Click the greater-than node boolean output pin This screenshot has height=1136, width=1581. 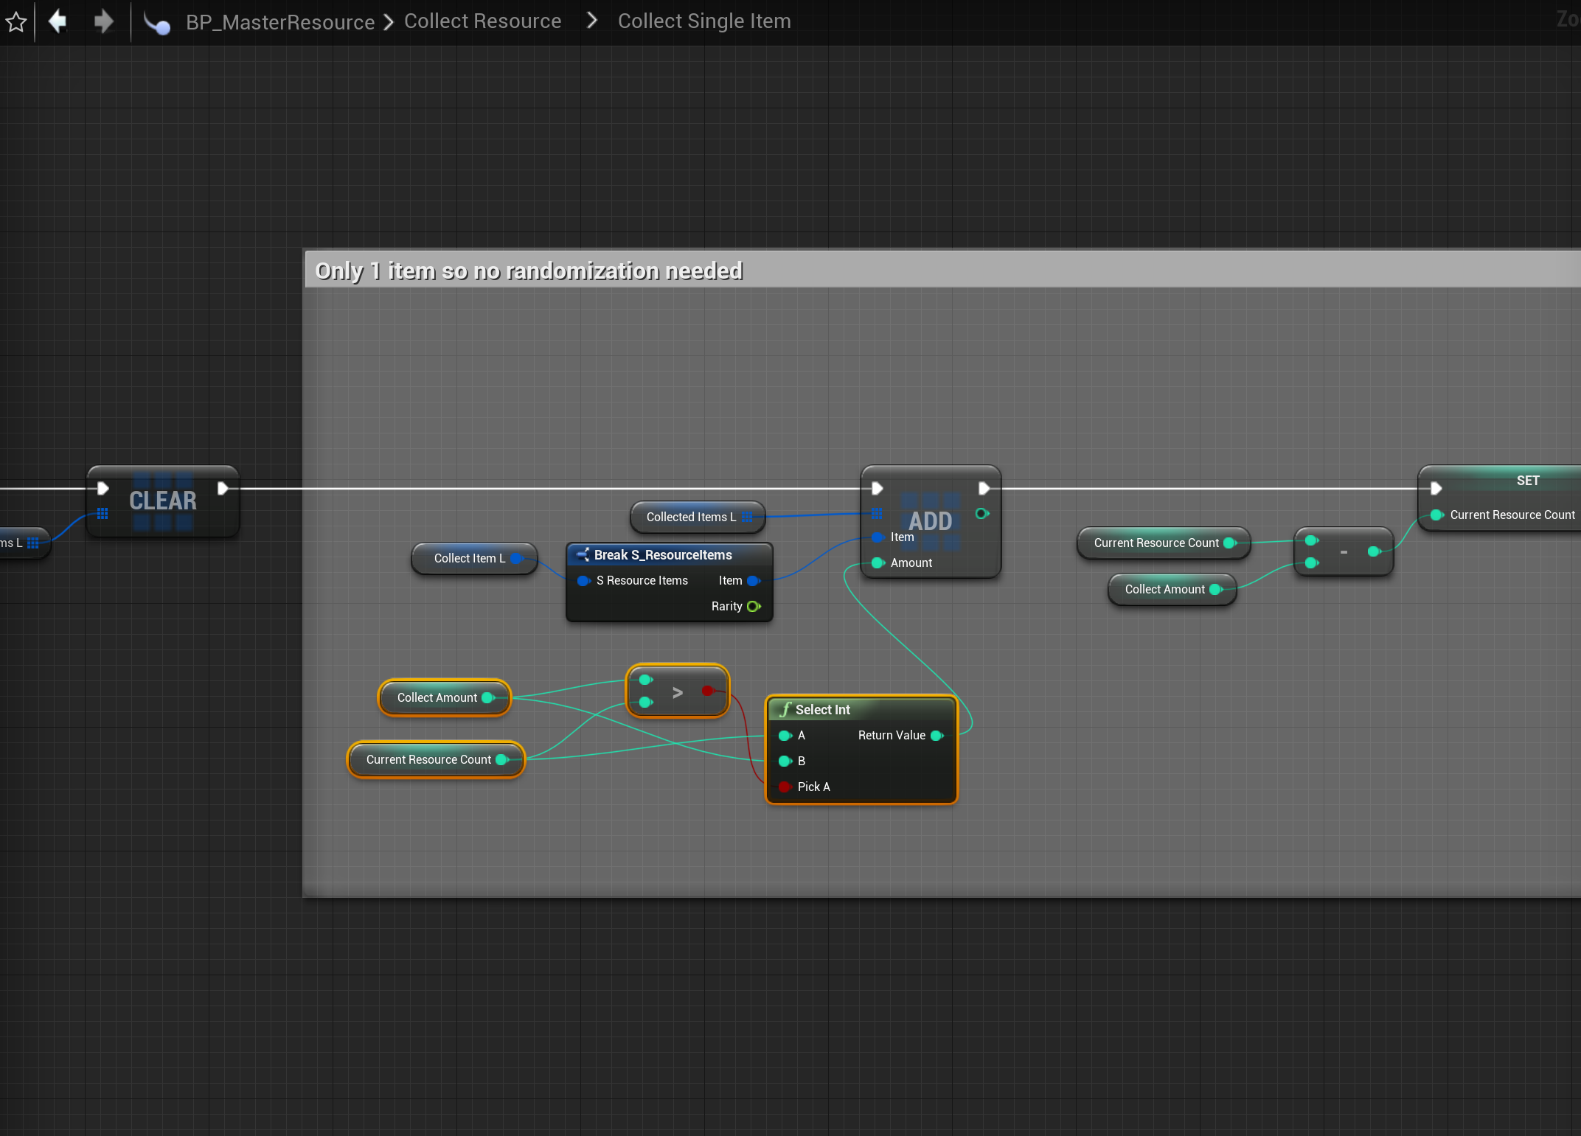point(708,691)
